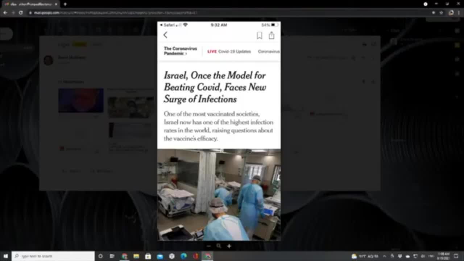Open the blue-red thumbnail in background page
Image resolution: width=464 pixels, height=261 pixels.
click(81, 100)
